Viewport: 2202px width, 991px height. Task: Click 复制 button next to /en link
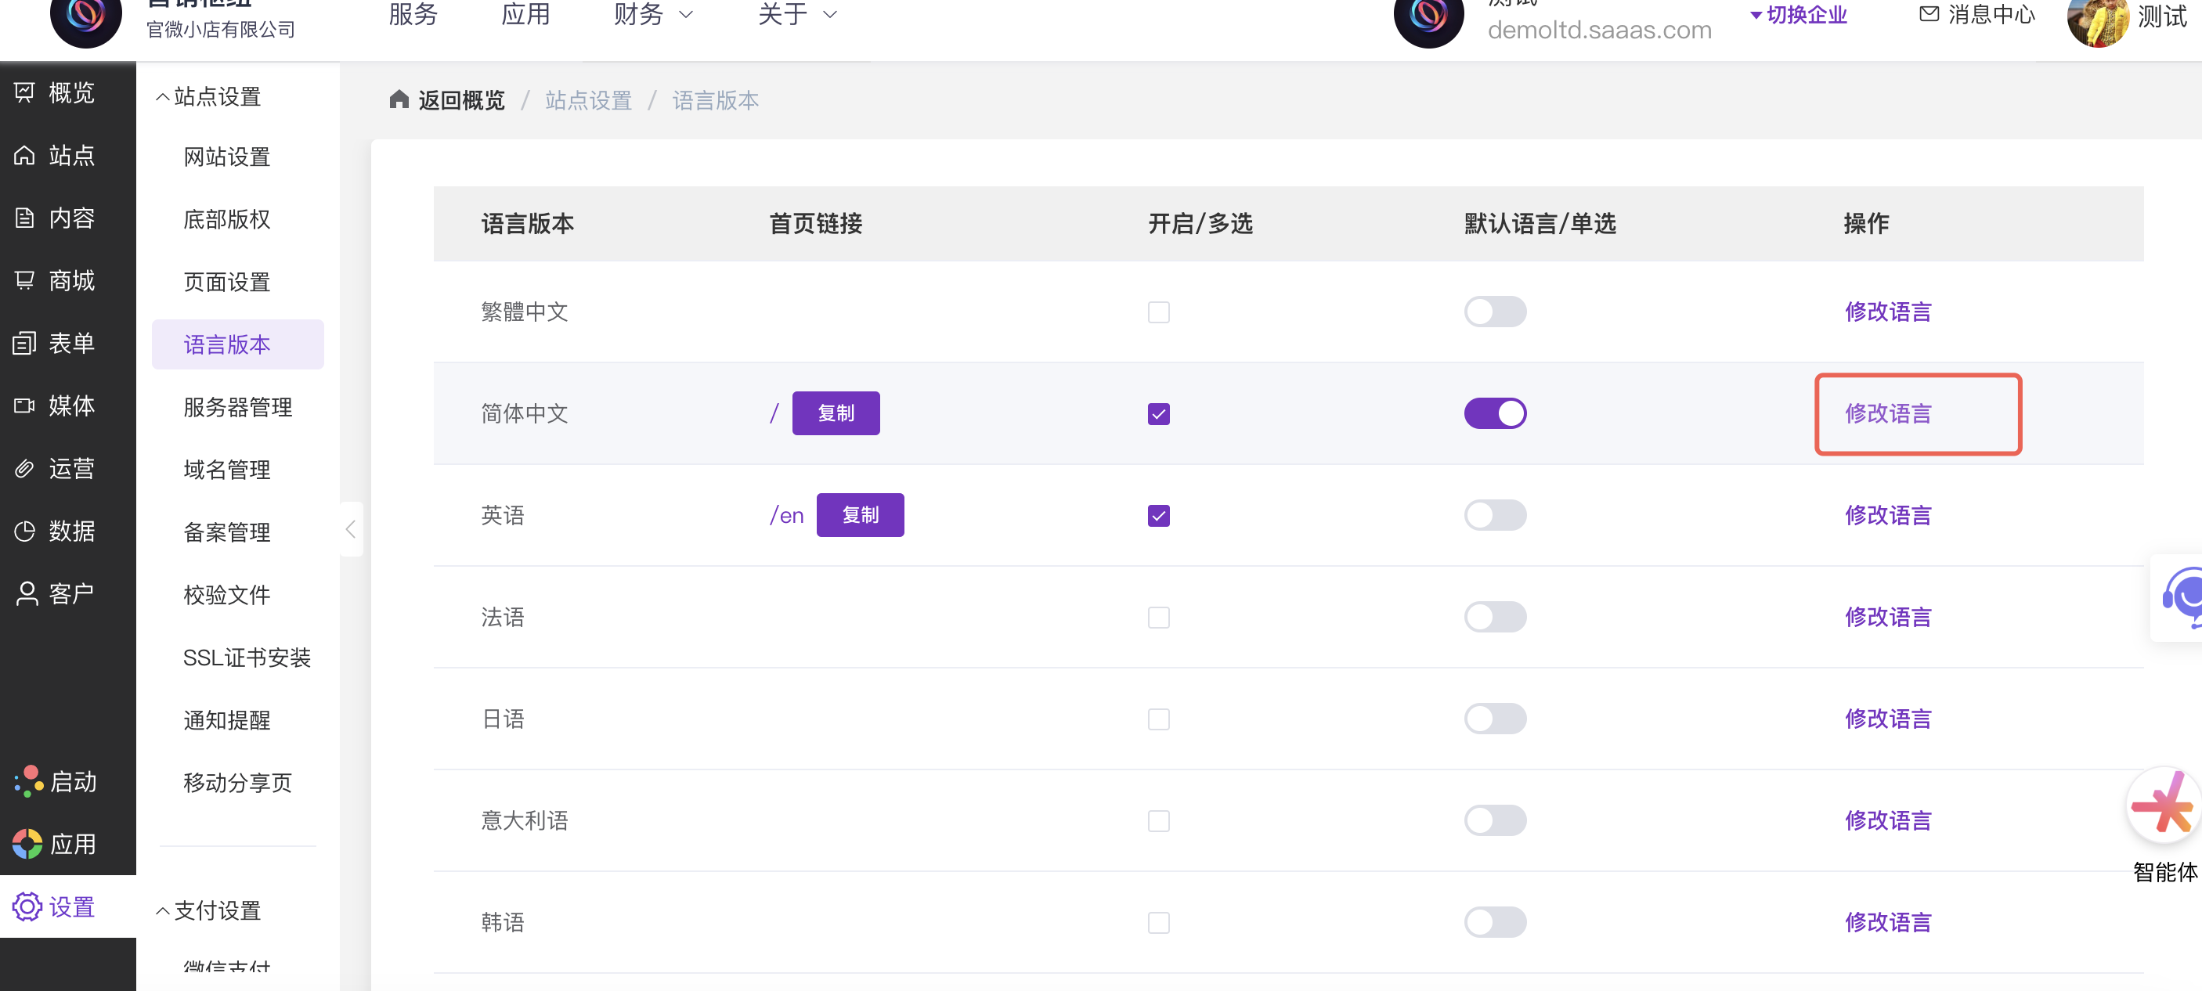pos(859,515)
